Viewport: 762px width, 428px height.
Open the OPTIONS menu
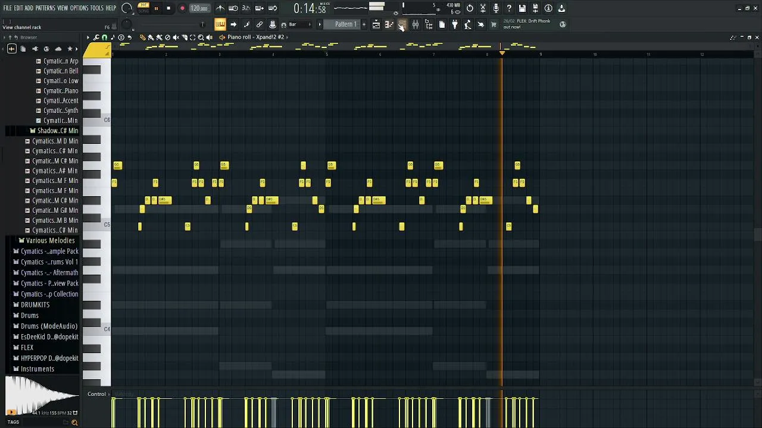point(79,8)
